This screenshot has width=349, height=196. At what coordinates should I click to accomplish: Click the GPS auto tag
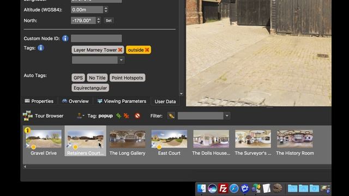pos(78,78)
